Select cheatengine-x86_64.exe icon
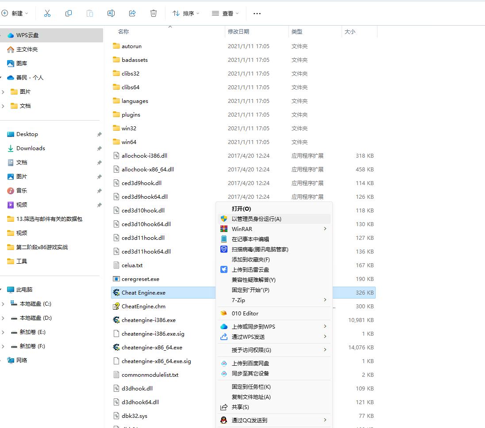Image resolution: width=485 pixels, height=428 pixels. click(x=116, y=347)
